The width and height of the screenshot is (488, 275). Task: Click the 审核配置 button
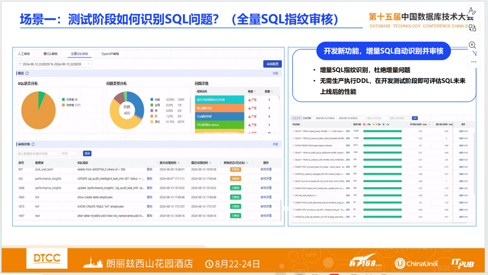tap(272, 64)
